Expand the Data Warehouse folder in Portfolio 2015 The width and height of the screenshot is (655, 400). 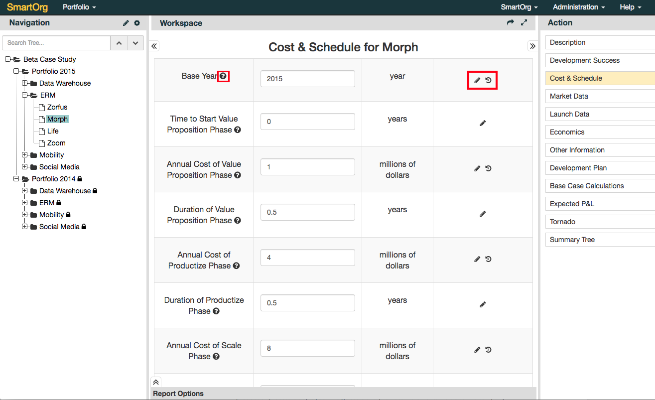tap(24, 83)
